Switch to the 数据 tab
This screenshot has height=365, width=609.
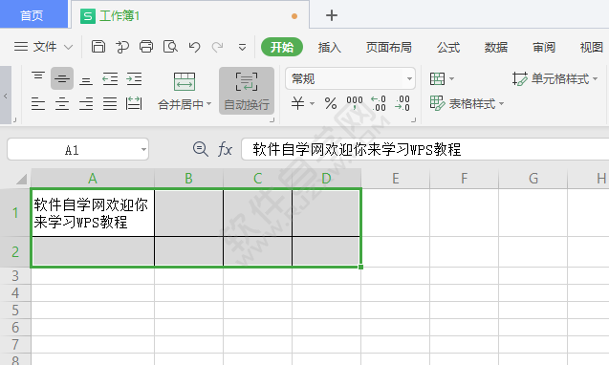(496, 48)
